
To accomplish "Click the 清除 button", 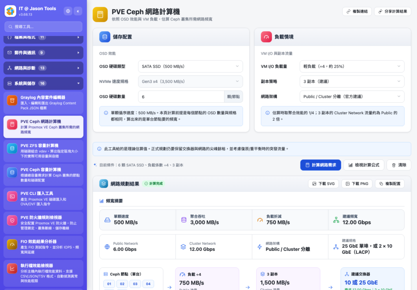I will coord(399,165).
